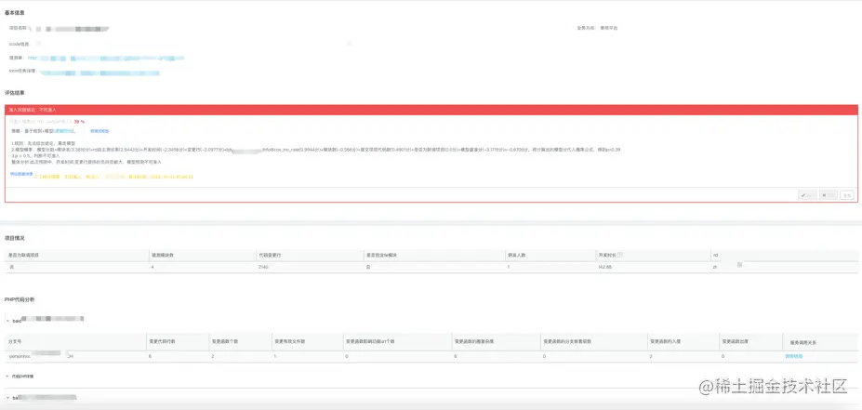
Task: Click the timestamp in the yellow manual result line
Action: [169, 177]
